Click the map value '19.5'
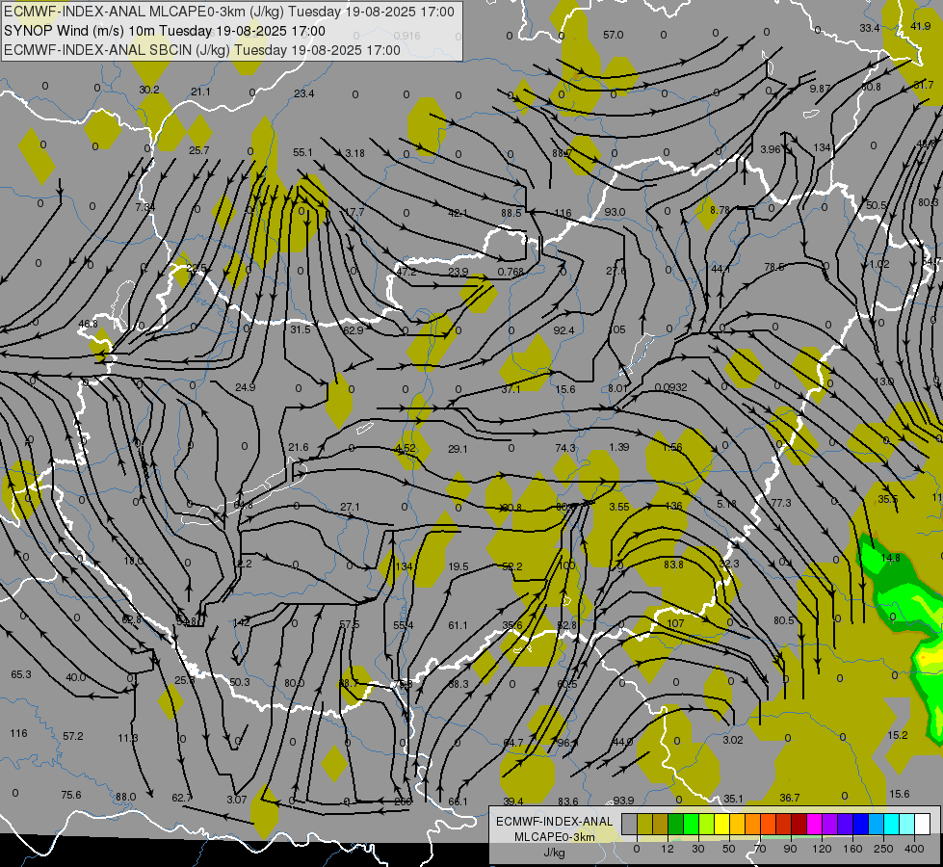 pos(458,566)
